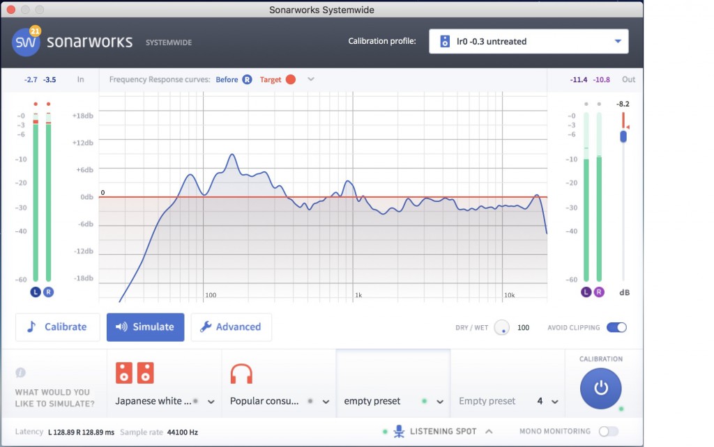Click the output R channel badge
The height and width of the screenshot is (447, 714).
[599, 292]
